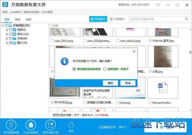192x135 pixels.
Task: Open the Line.png thumbnail
Action: click(x=130, y=93)
